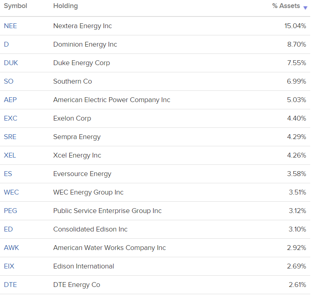
Task: Select the DTE Energy Co holding name
Action: (77, 285)
